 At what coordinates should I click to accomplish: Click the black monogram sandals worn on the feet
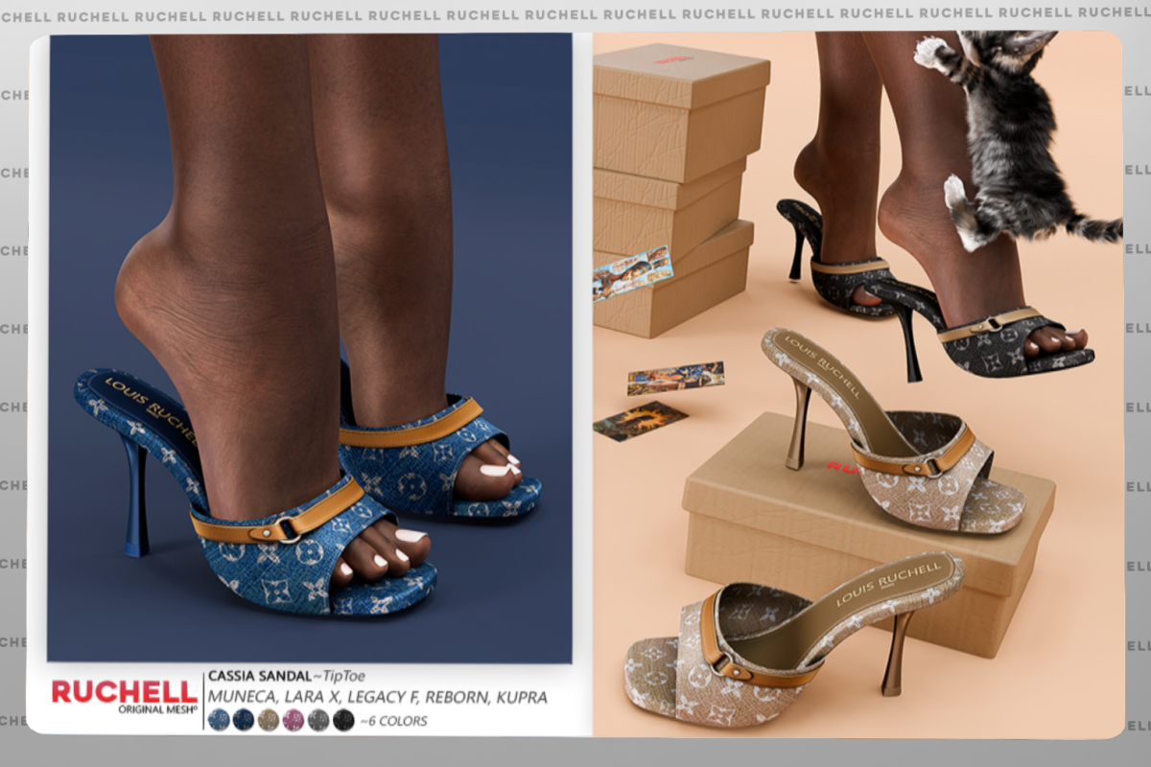(x=935, y=292)
